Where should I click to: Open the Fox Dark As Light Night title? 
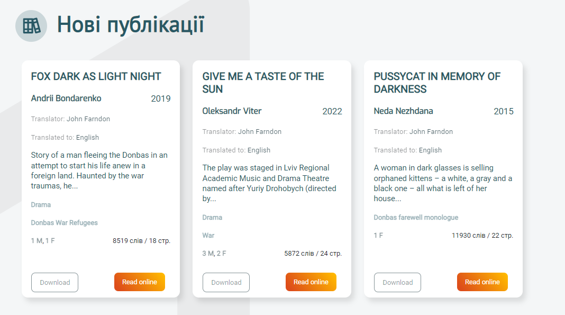point(96,76)
